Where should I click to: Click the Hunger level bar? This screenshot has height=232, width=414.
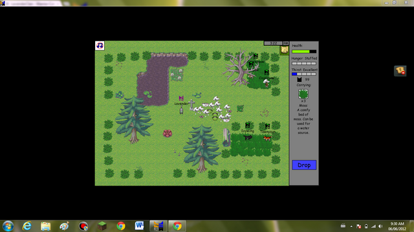tap(304, 63)
